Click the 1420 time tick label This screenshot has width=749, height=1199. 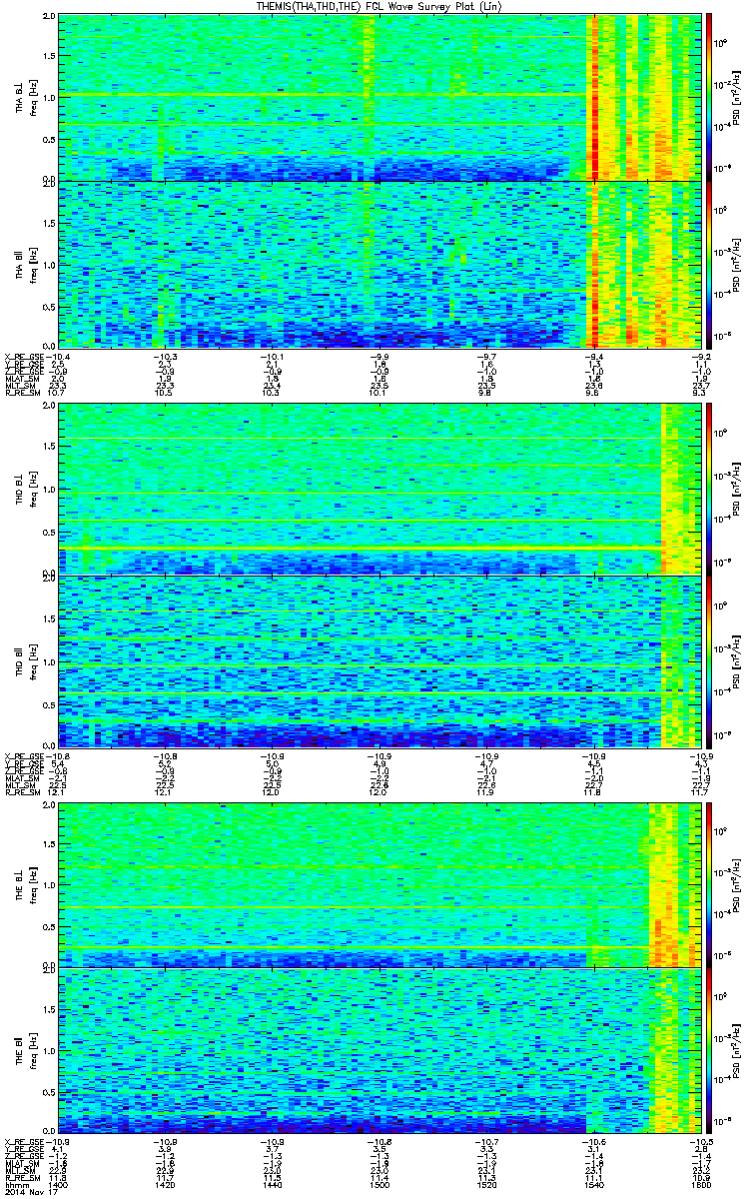click(x=165, y=1186)
